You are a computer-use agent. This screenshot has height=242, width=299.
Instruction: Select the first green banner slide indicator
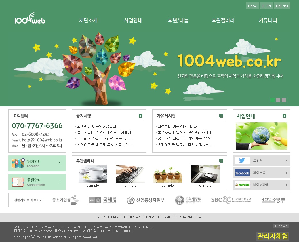click(x=272, y=100)
